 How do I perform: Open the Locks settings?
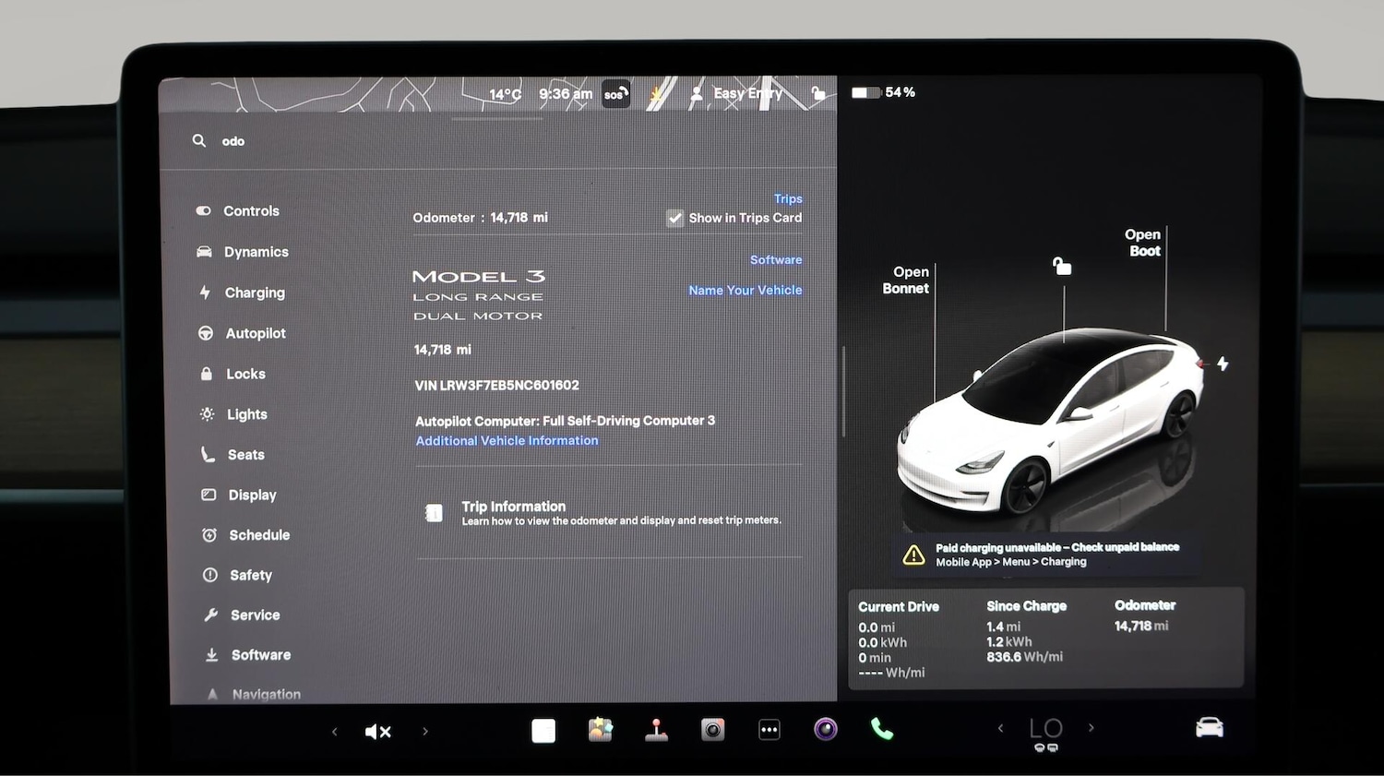[x=233, y=374]
